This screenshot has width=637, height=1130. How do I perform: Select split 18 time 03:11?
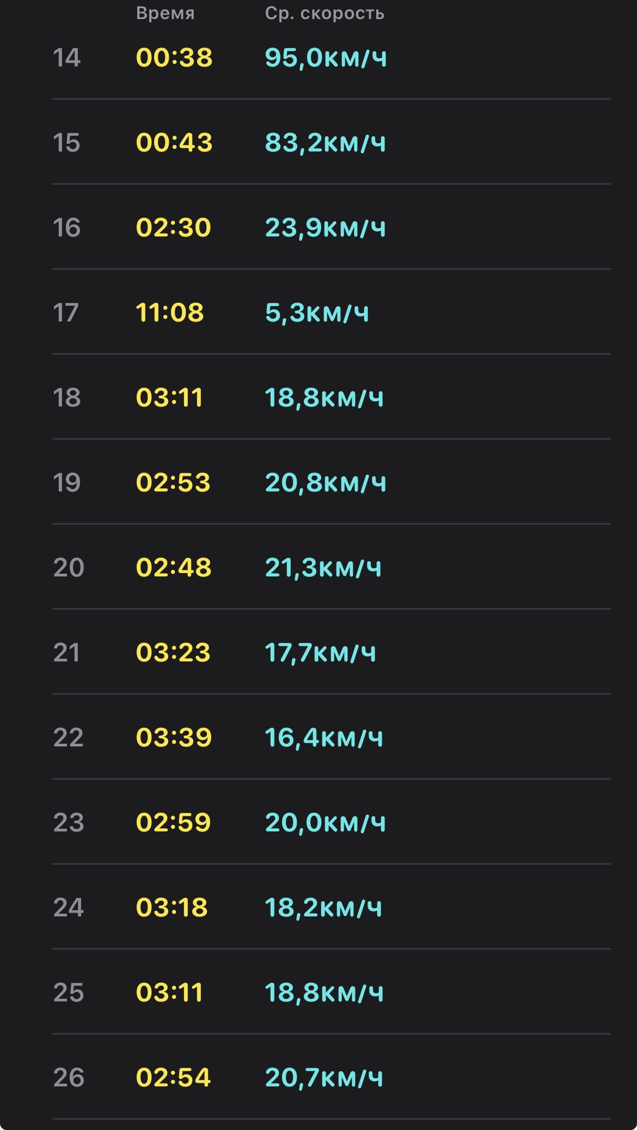(x=169, y=398)
